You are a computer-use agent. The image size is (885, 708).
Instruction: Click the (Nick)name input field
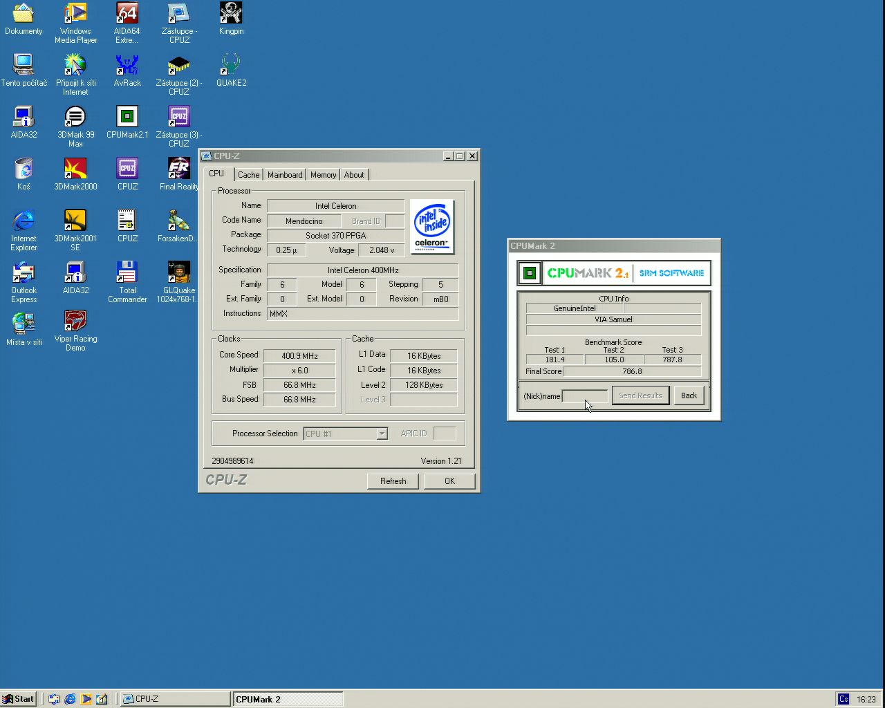pyautogui.click(x=585, y=395)
